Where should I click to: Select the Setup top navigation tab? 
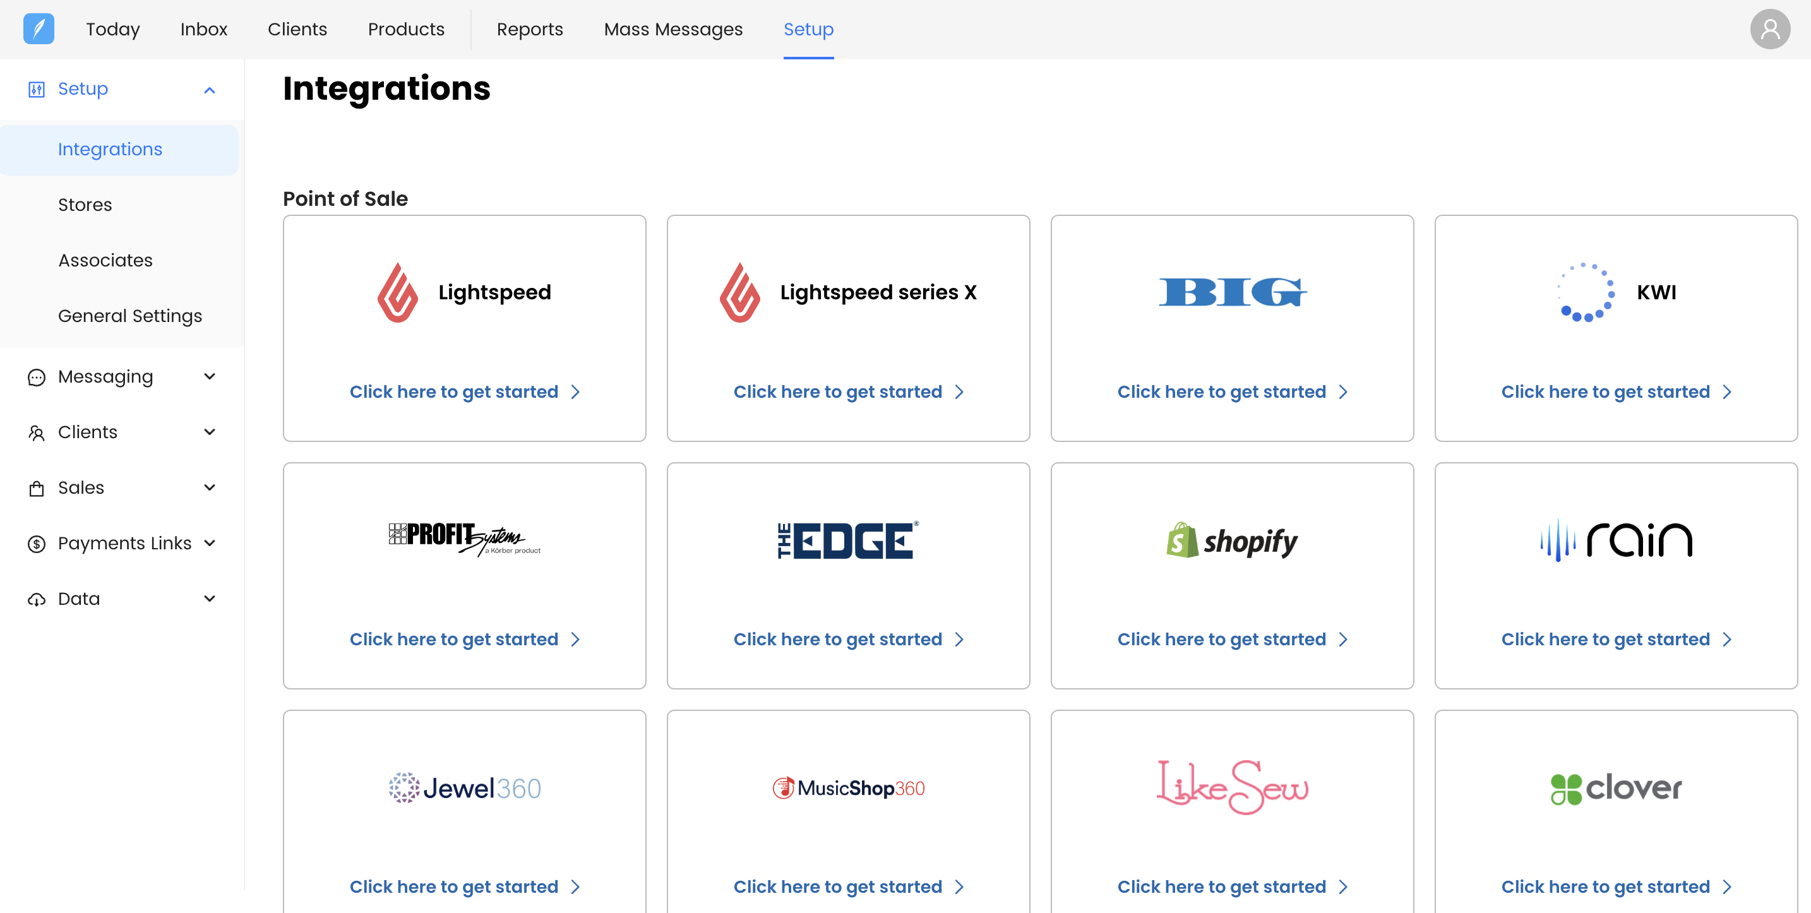point(808,30)
